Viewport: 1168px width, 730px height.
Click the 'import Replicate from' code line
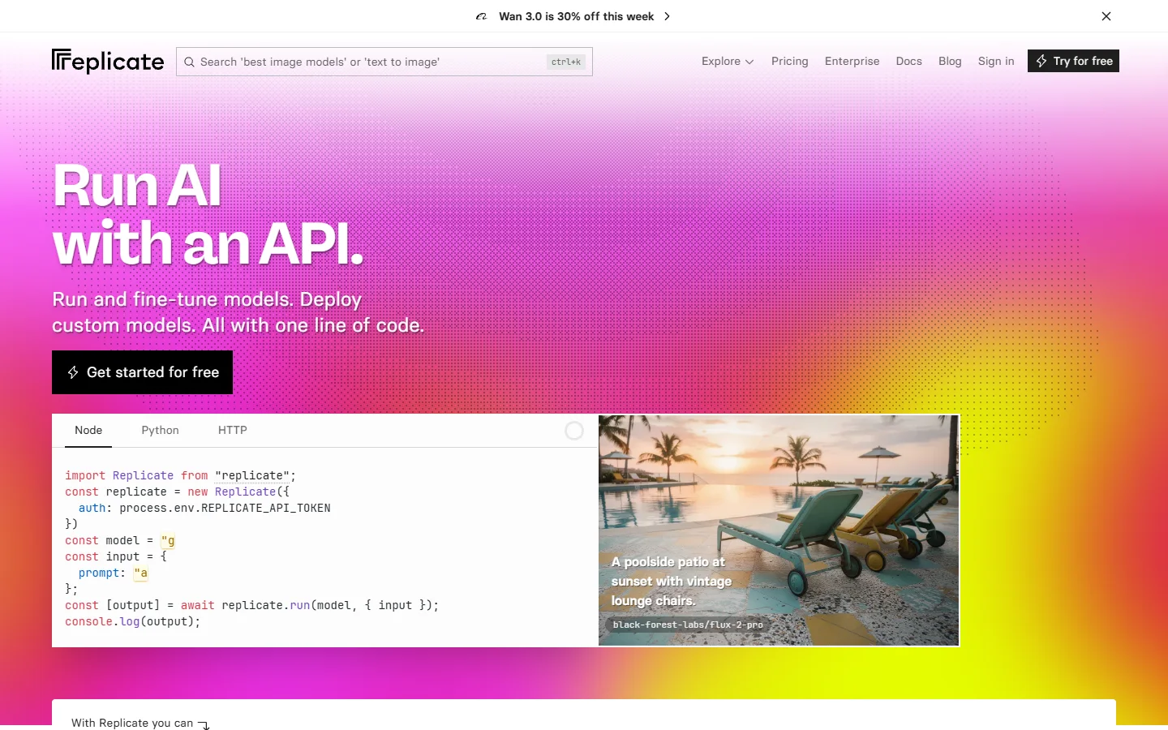pos(180,475)
